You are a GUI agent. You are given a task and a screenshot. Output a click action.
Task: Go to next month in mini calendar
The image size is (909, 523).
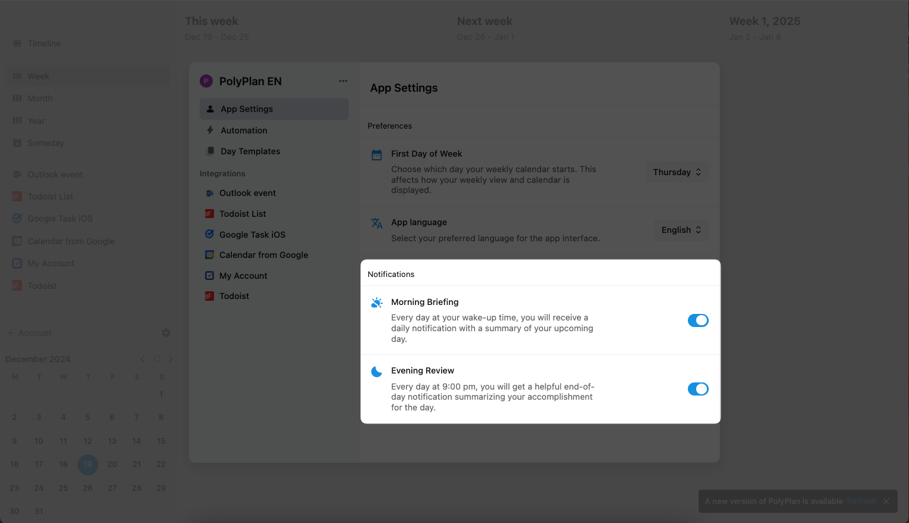171,359
